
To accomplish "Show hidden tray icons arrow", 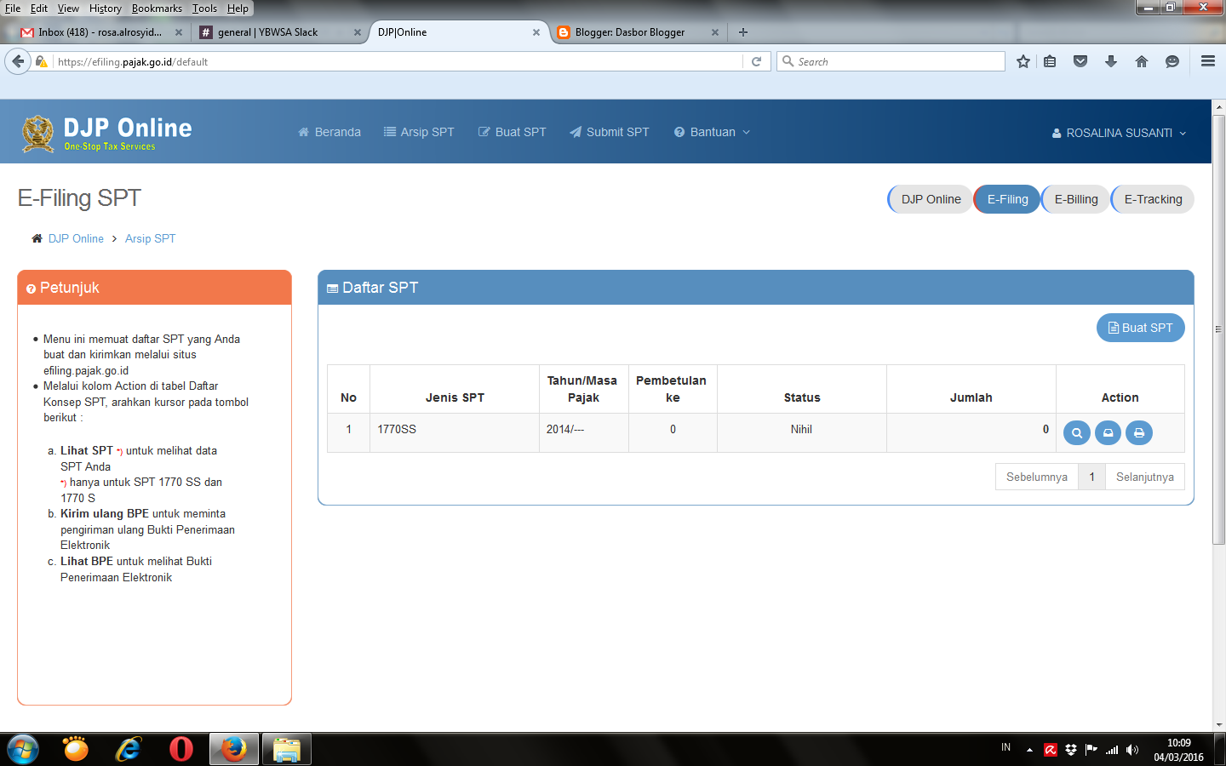I will (x=1029, y=750).
